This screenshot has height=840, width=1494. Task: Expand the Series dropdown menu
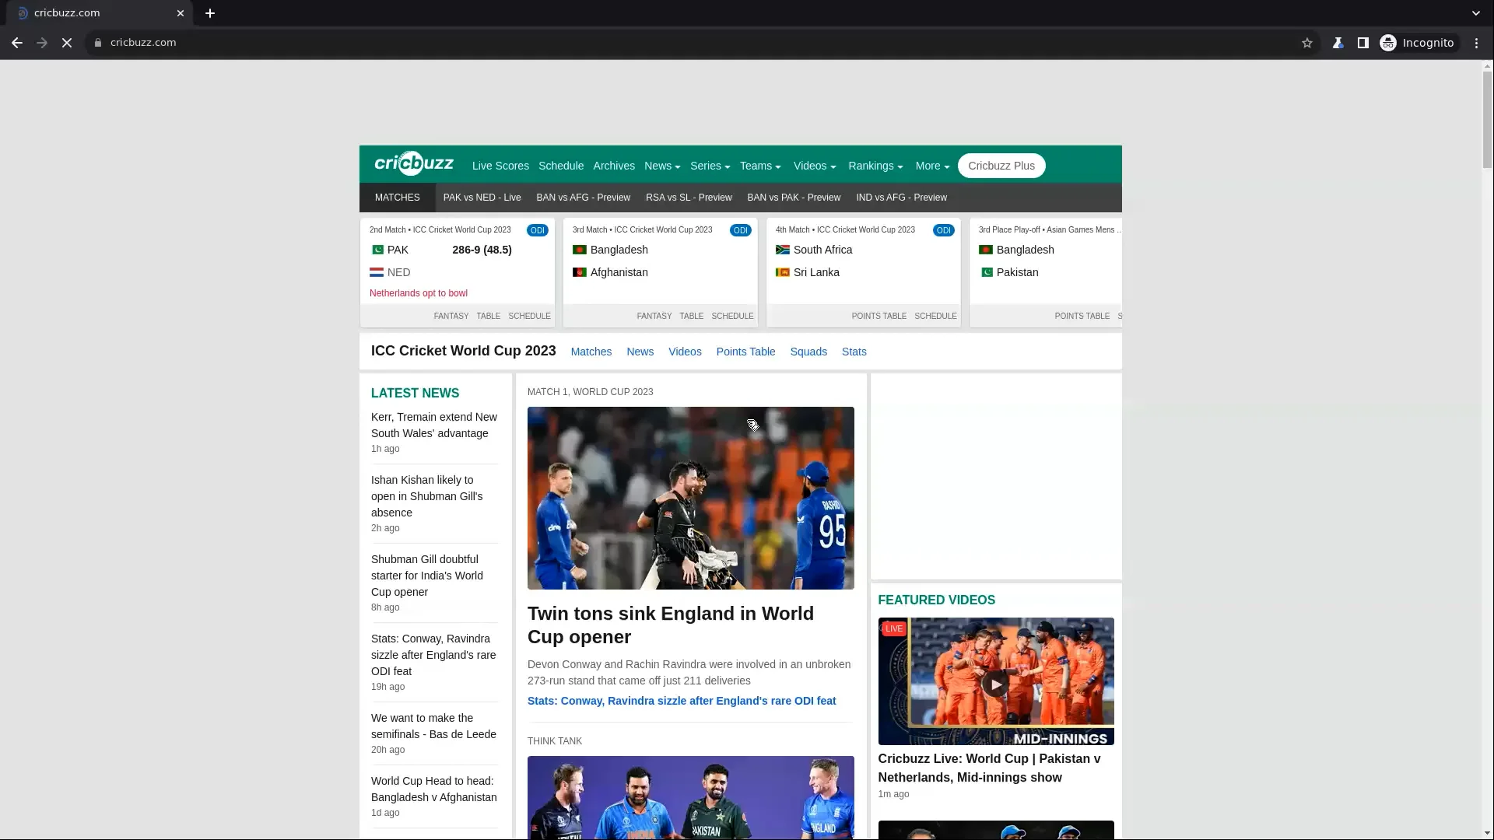(x=710, y=165)
